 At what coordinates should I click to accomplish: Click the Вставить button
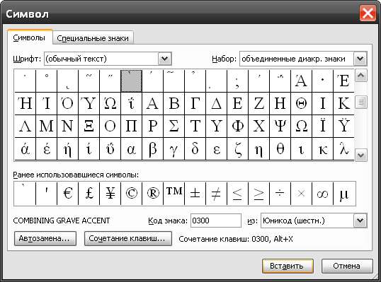(x=288, y=266)
